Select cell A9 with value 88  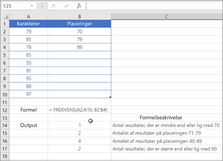tap(28, 86)
